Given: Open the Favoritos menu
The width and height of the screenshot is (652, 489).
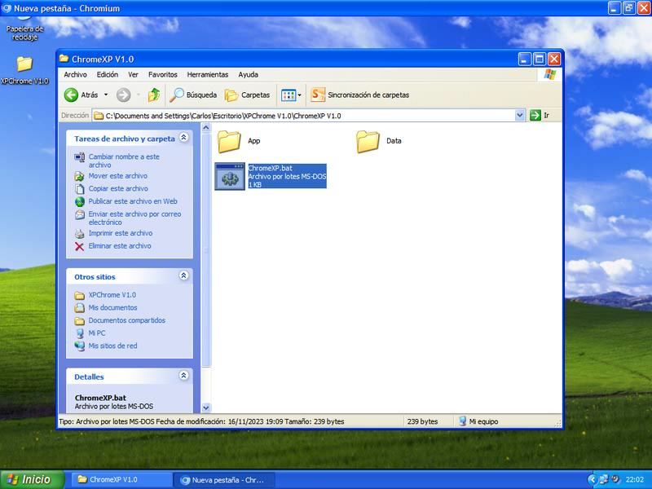Looking at the screenshot, I should (x=162, y=74).
